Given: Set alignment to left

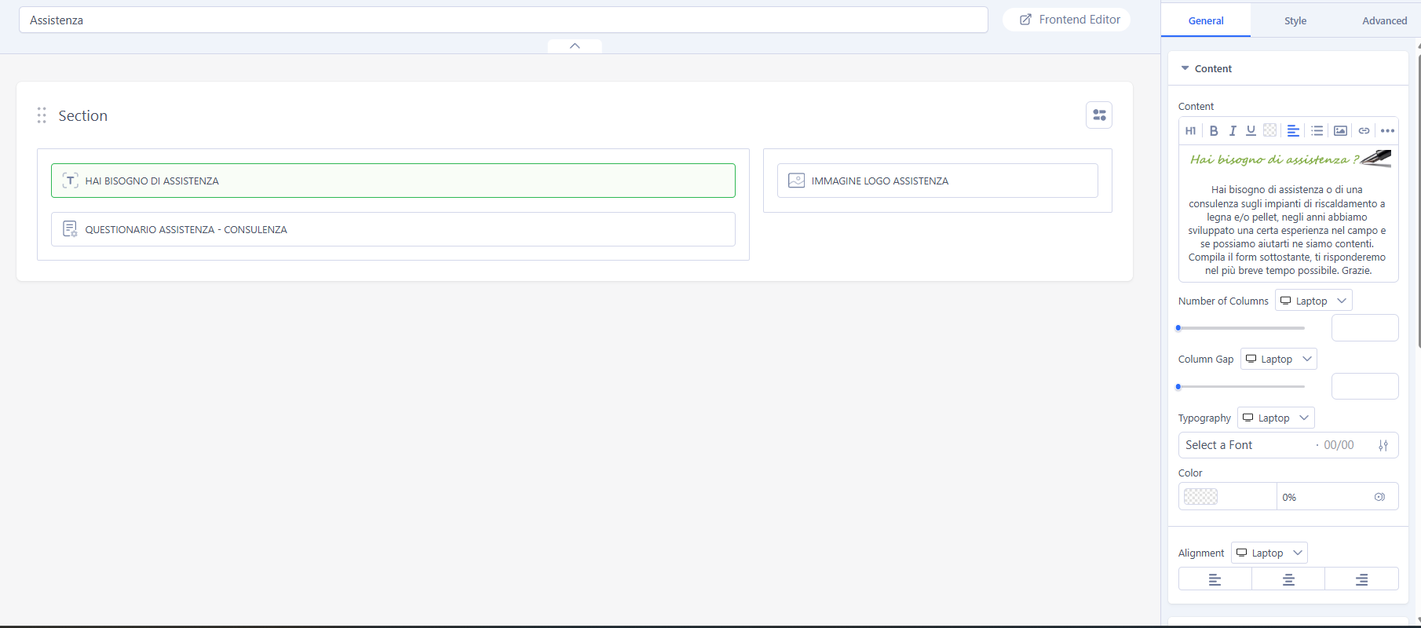Looking at the screenshot, I should (1215, 579).
